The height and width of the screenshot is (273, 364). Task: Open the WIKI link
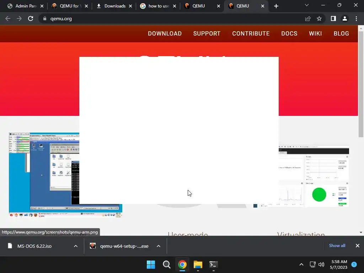click(315, 33)
